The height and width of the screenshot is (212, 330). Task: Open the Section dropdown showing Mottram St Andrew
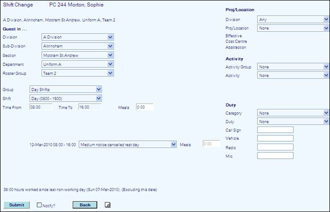(x=77, y=55)
